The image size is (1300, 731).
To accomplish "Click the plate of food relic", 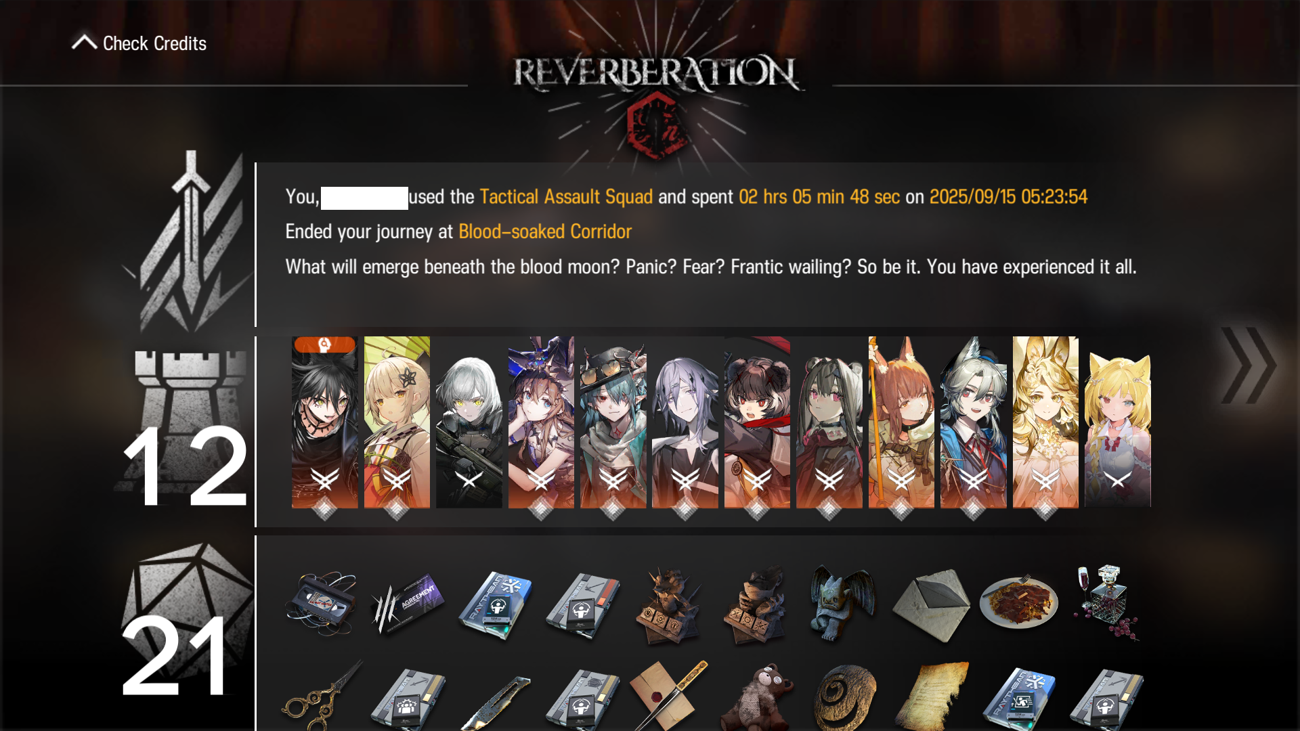I will click(1019, 602).
